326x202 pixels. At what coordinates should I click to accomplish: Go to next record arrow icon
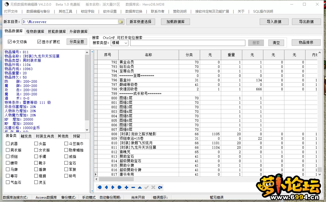point(113,187)
